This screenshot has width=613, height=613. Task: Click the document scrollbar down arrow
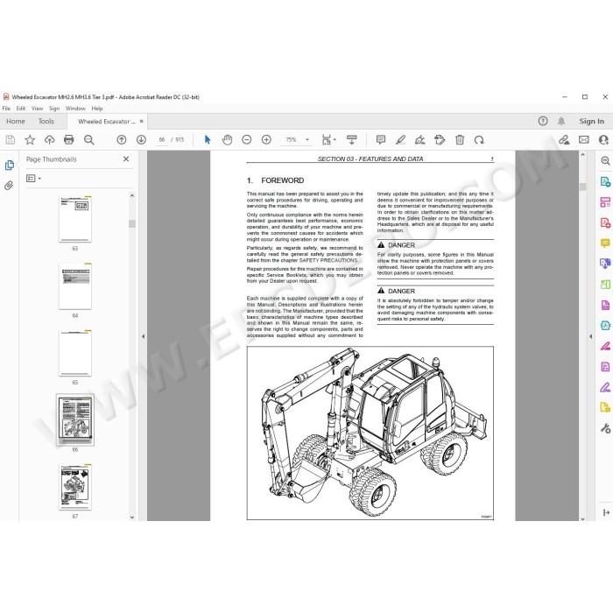point(582,518)
